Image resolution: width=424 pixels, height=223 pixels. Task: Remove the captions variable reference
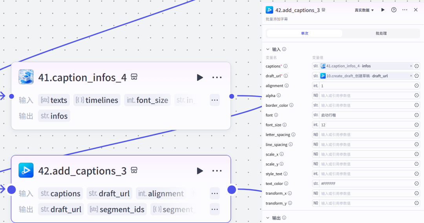click(411, 66)
